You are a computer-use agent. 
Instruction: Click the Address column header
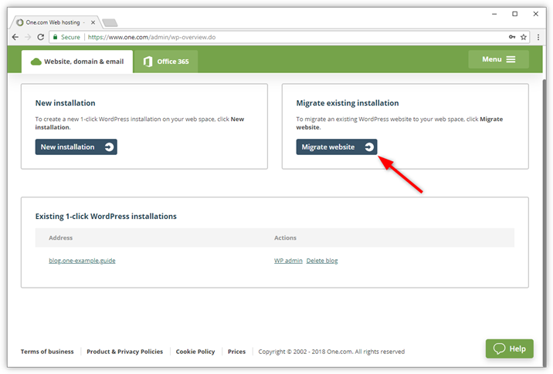pos(61,238)
